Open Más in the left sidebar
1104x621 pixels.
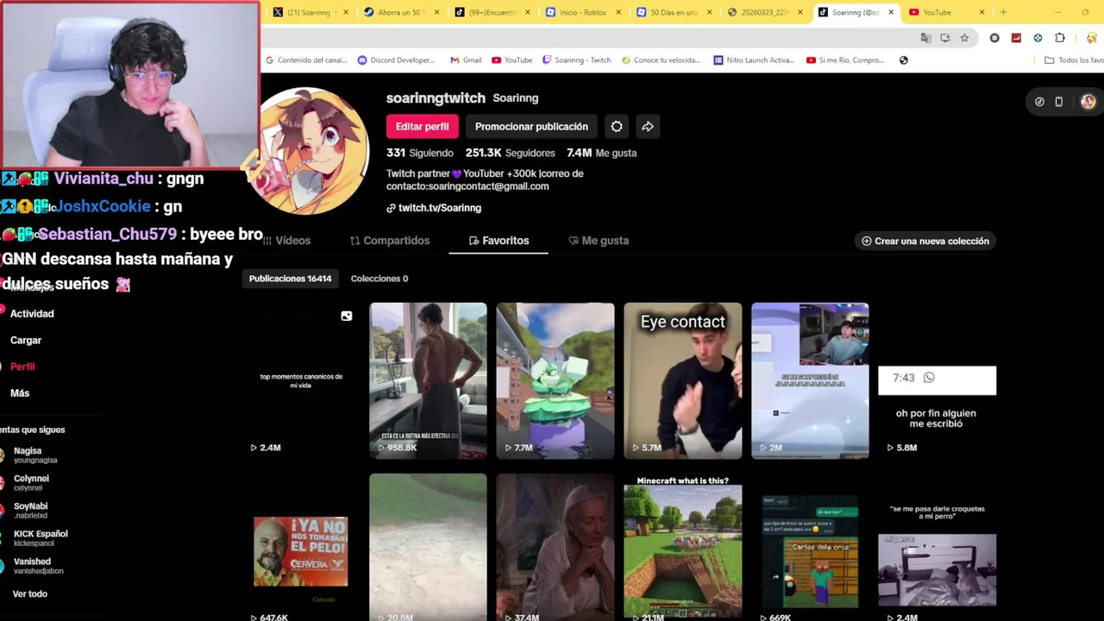(x=20, y=393)
